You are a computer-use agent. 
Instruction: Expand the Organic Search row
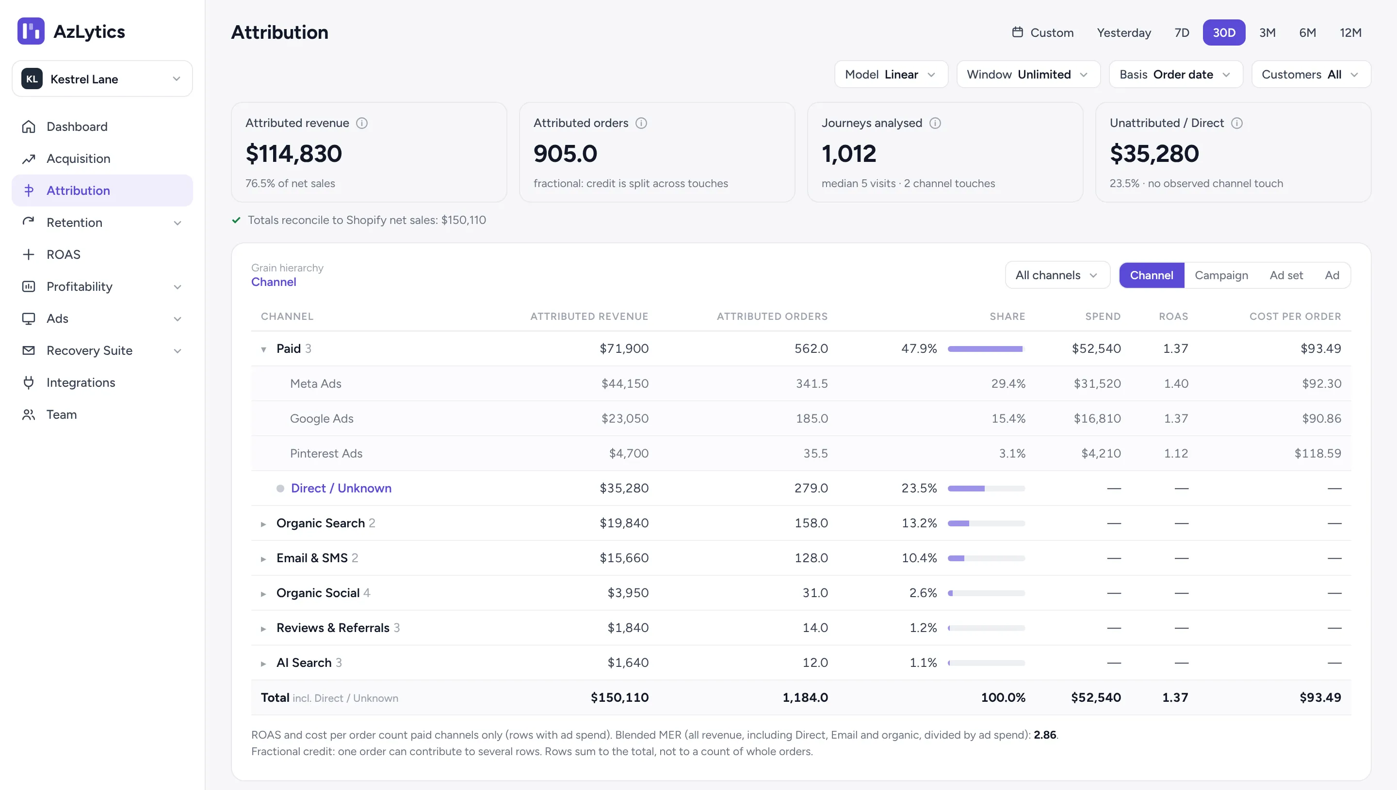point(263,523)
